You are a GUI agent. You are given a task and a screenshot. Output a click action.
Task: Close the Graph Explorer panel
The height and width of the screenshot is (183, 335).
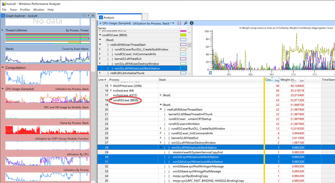tap(92, 16)
